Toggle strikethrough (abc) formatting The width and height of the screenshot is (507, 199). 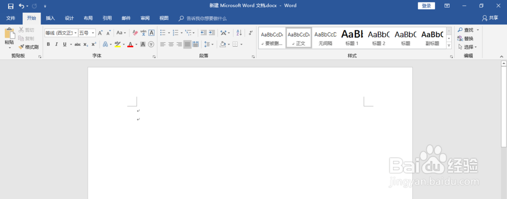[x=77, y=44]
